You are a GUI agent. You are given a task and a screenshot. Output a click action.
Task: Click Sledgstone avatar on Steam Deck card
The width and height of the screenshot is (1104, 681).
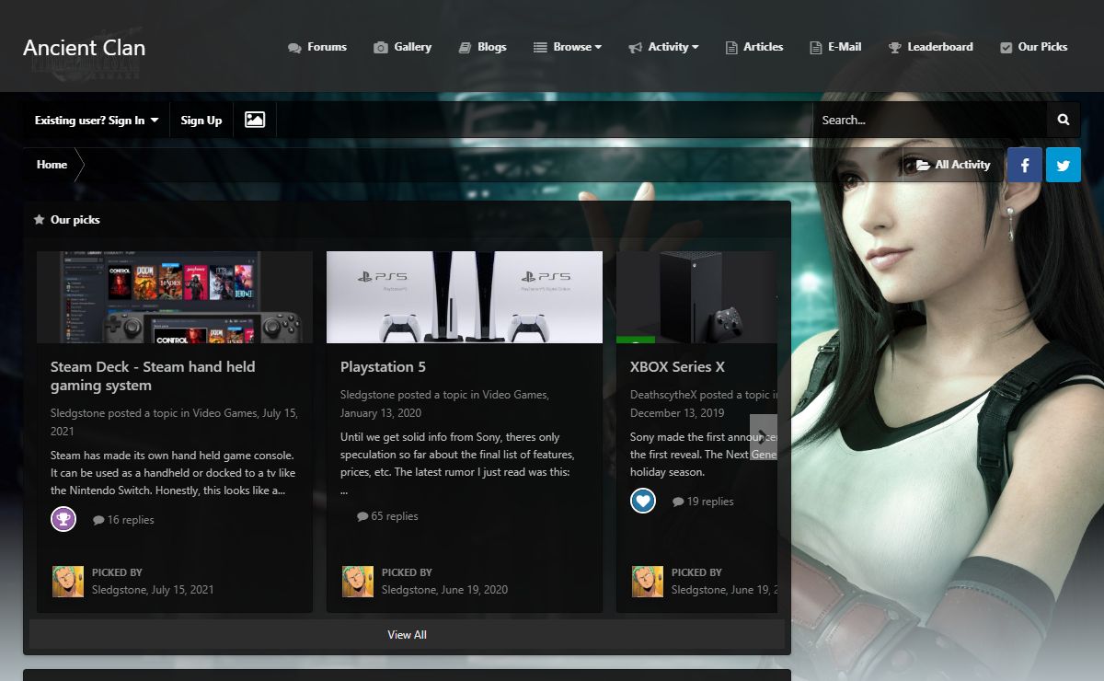(68, 582)
